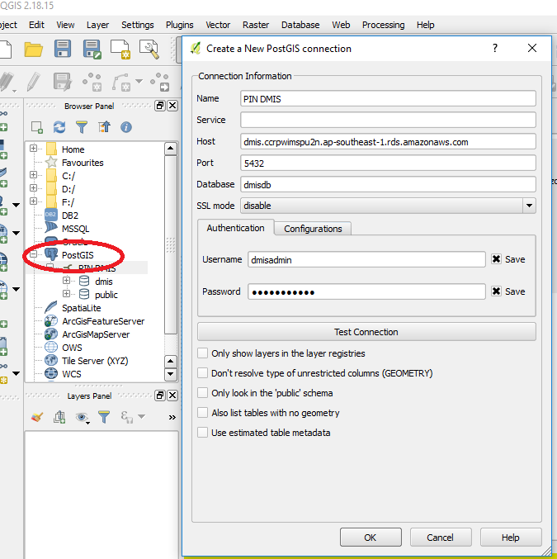Viewport: 557px width, 559px height.
Task: Close the Layers Panel
Action: tap(172, 396)
